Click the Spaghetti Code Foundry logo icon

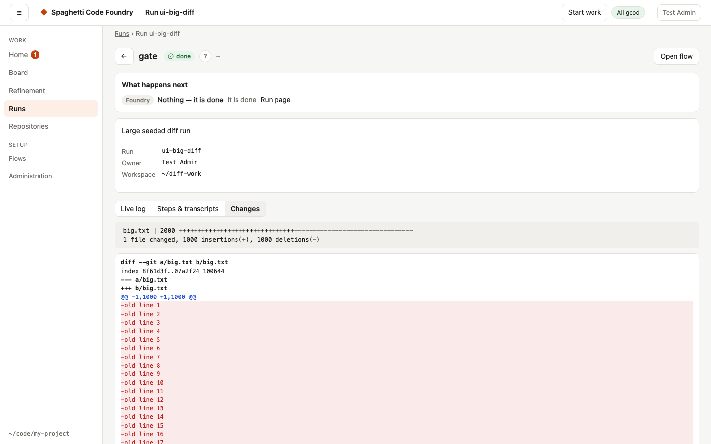click(x=44, y=12)
